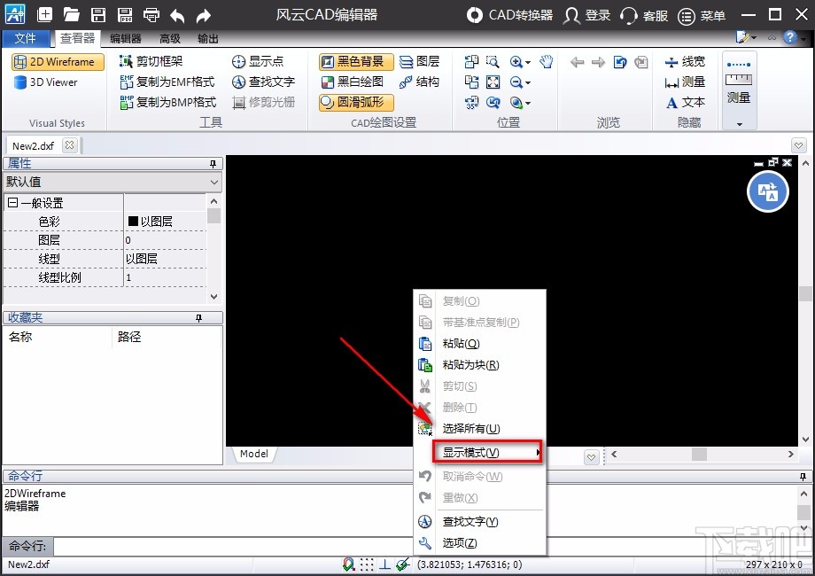Switch to 3D Viewer style
The height and width of the screenshot is (576, 815).
pyautogui.click(x=46, y=82)
